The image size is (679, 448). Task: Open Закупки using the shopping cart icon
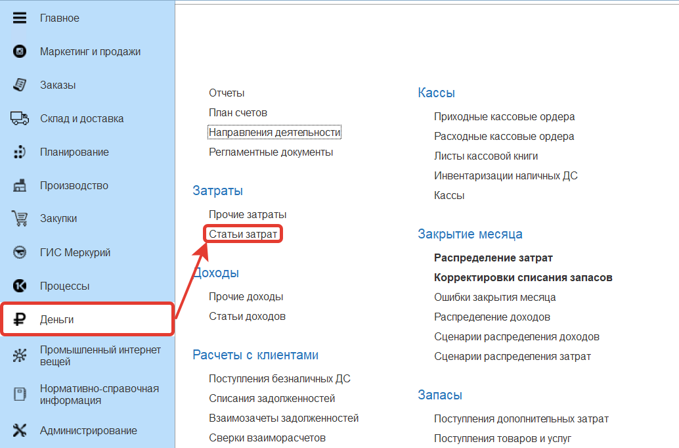20,219
